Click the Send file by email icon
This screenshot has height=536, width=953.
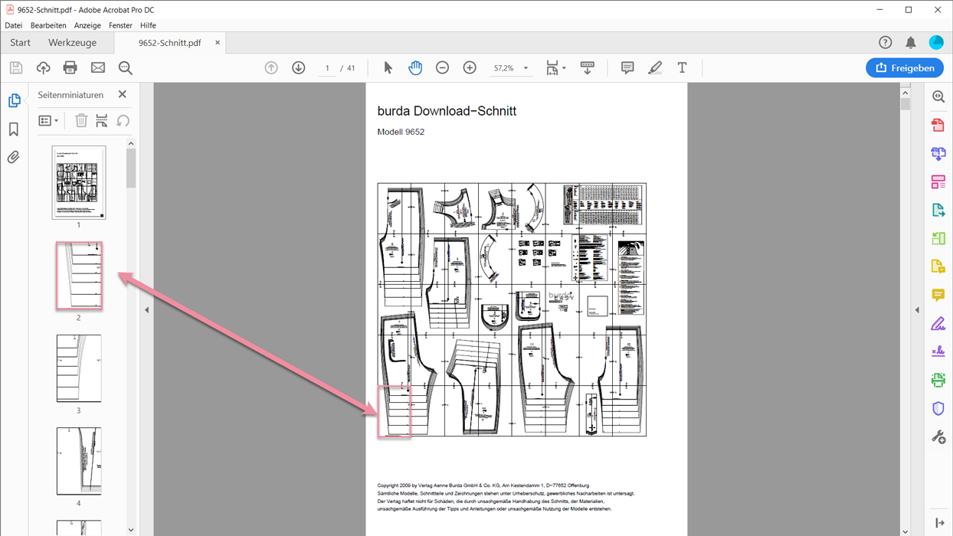[x=98, y=68]
